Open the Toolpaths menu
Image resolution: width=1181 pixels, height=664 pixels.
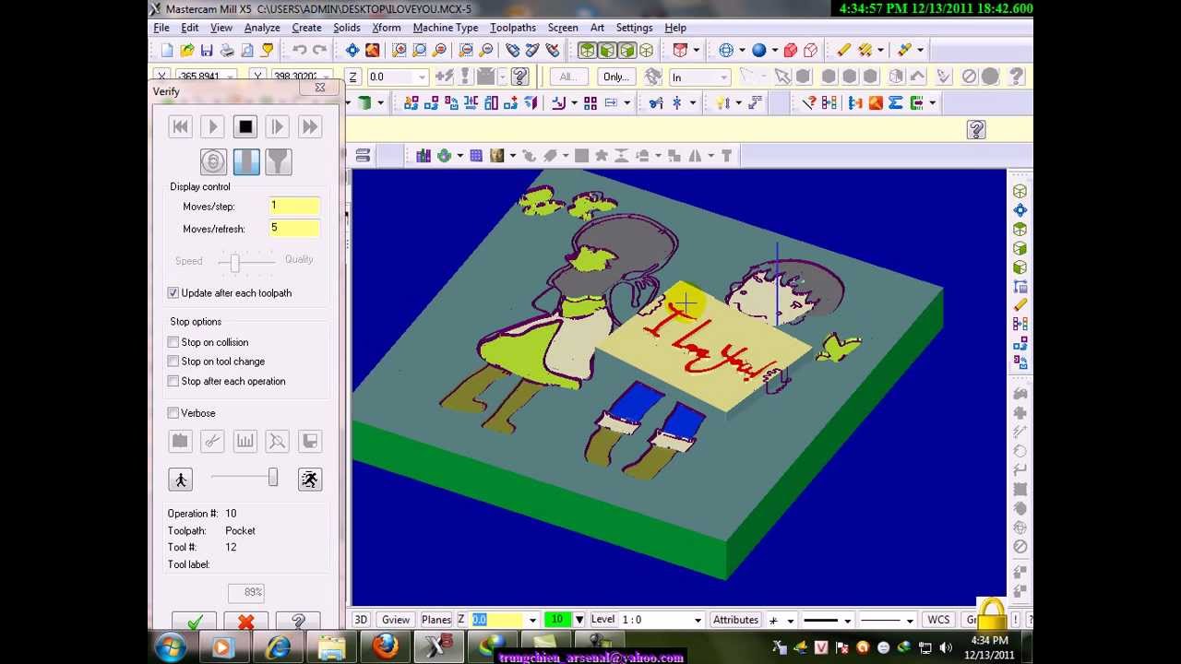point(513,28)
